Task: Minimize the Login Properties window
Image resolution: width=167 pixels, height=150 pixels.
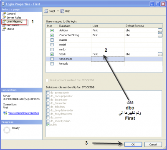Action: pyautogui.click(x=152, y=4)
